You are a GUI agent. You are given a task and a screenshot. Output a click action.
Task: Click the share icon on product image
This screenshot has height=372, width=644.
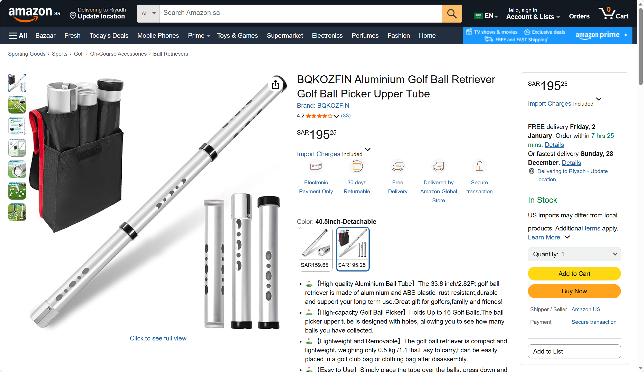point(276,84)
